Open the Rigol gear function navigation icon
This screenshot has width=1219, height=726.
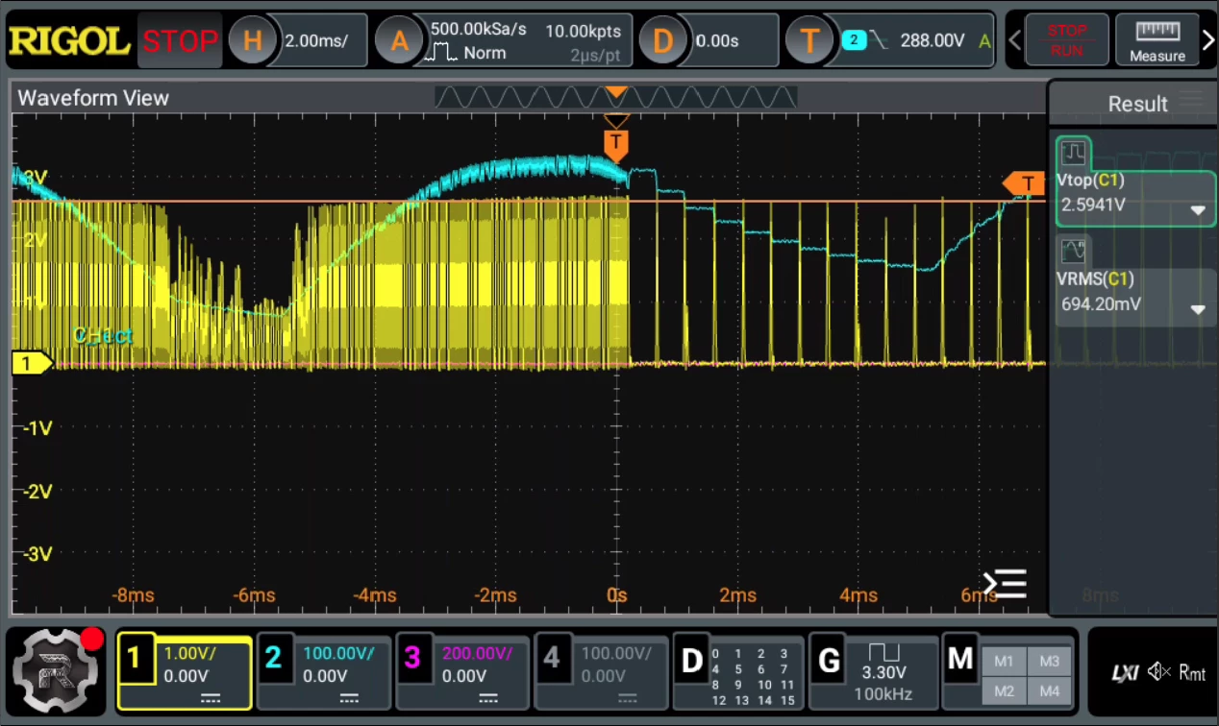[56, 670]
